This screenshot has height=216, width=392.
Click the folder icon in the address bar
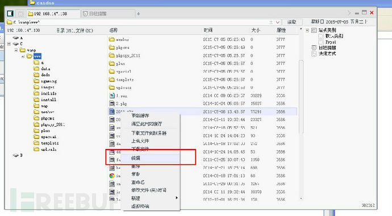pos(10,22)
